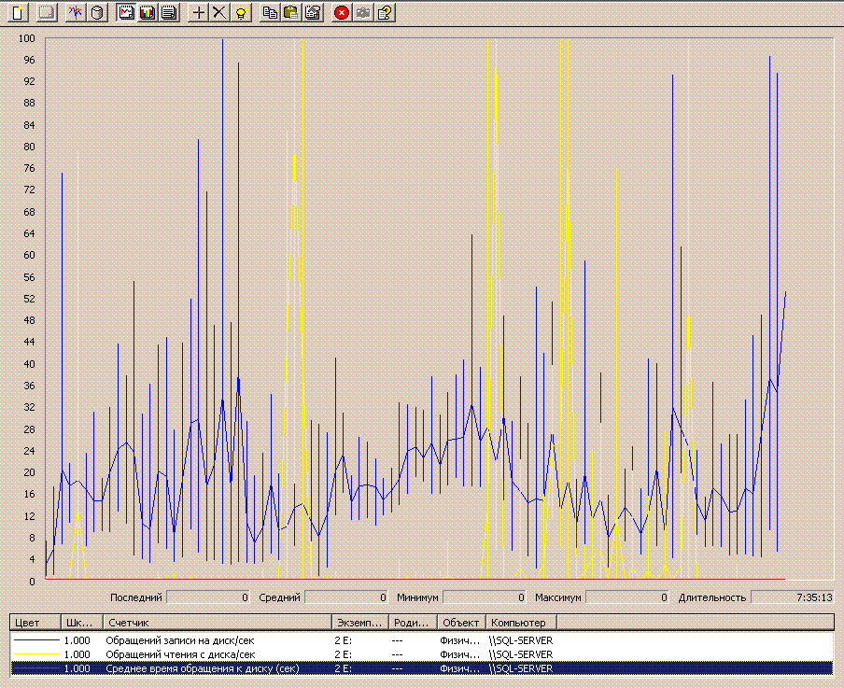Select the Обращений чтения с диска/сек counter
Screen dimensions: 844x688
coord(179,654)
